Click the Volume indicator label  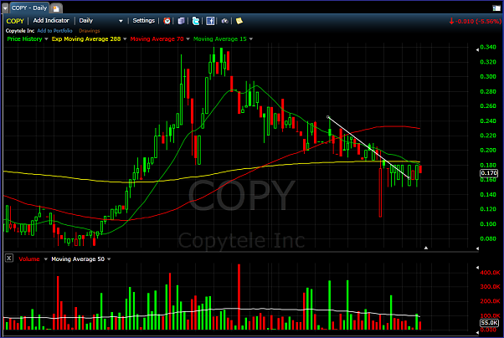(29, 259)
